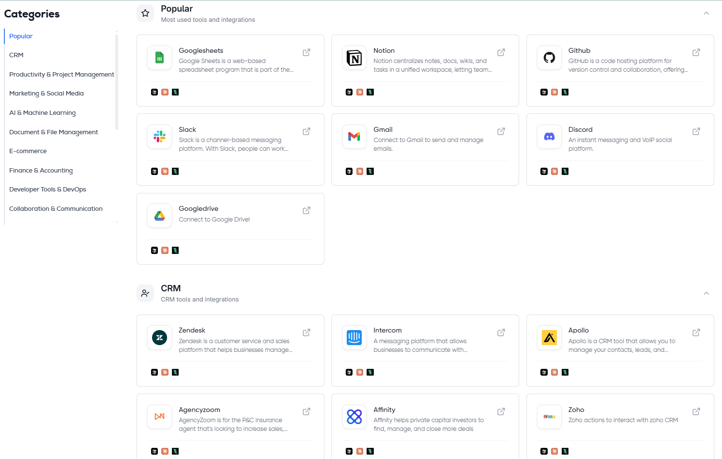The width and height of the screenshot is (722, 459).
Task: Open the external link icon on Apollo card
Action: [696, 332]
